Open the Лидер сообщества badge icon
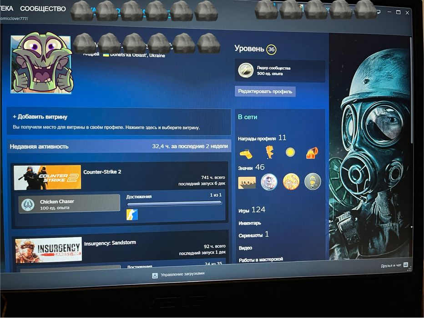 [246, 70]
